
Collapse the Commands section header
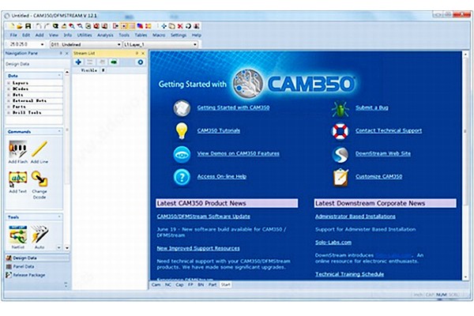tap(59, 131)
